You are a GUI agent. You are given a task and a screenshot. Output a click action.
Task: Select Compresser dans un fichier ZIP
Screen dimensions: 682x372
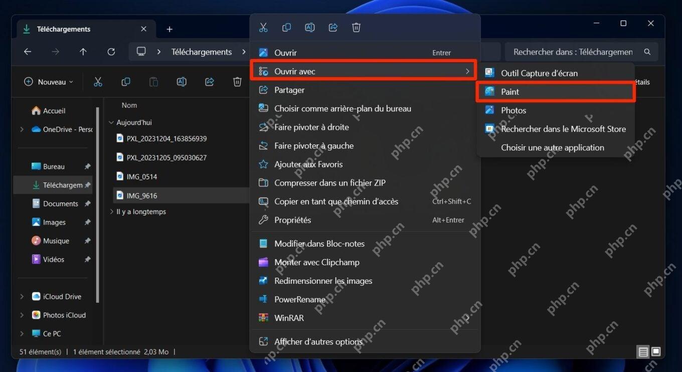click(365, 182)
